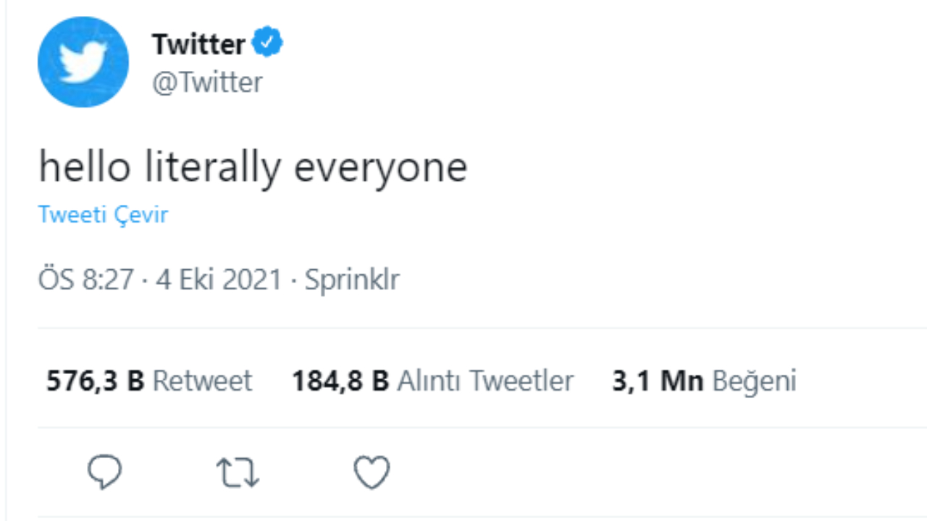Select the speech bubble comment icon
The width and height of the screenshot is (927, 521).
104,472
